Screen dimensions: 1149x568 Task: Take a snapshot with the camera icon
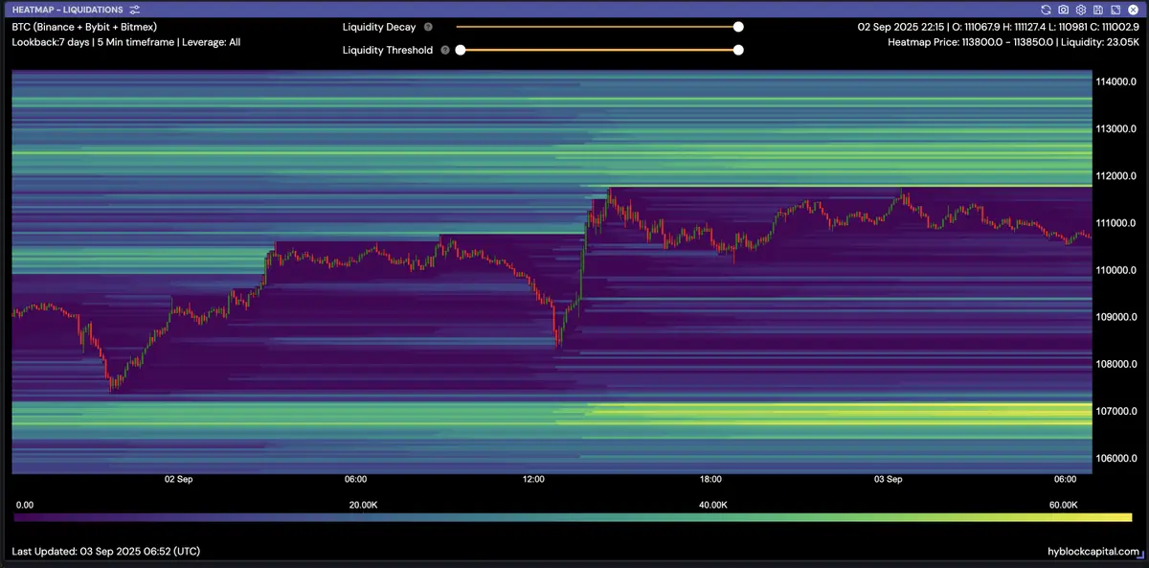[x=1063, y=10]
